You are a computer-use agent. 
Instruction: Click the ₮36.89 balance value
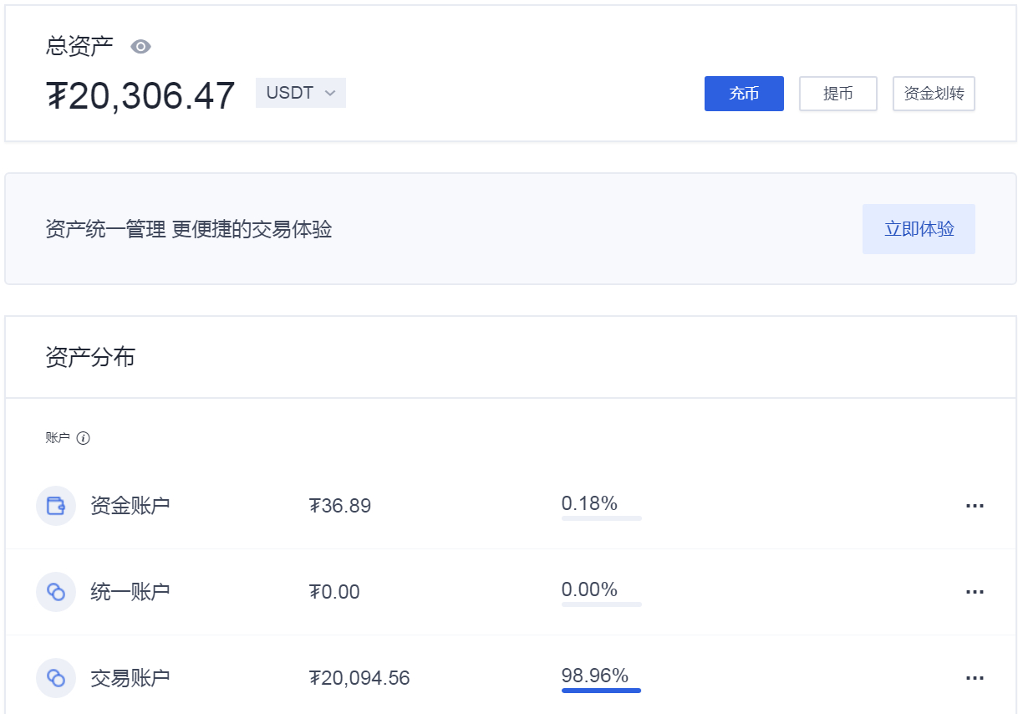coord(340,506)
